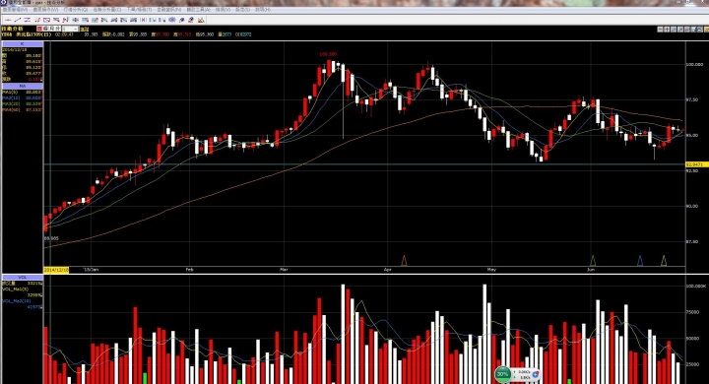
Task: Click the Jun label on the time axis
Action: (x=591, y=270)
